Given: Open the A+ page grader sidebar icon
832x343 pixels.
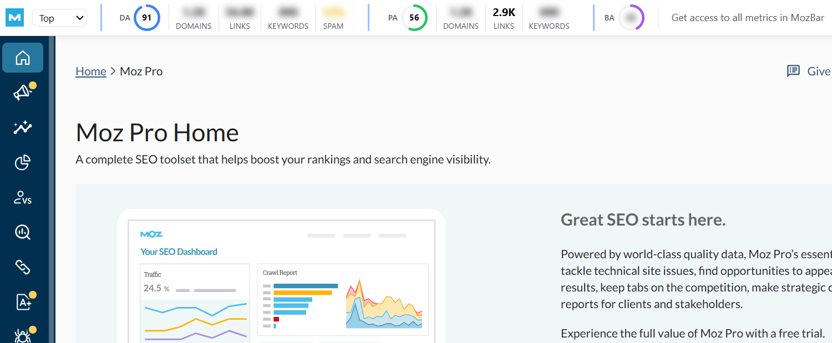Looking at the screenshot, I should pyautogui.click(x=23, y=302).
